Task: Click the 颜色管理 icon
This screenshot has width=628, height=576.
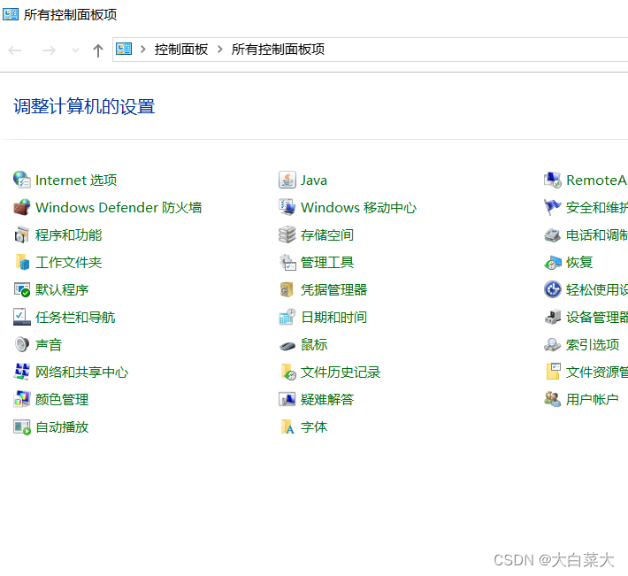Action: [x=21, y=399]
